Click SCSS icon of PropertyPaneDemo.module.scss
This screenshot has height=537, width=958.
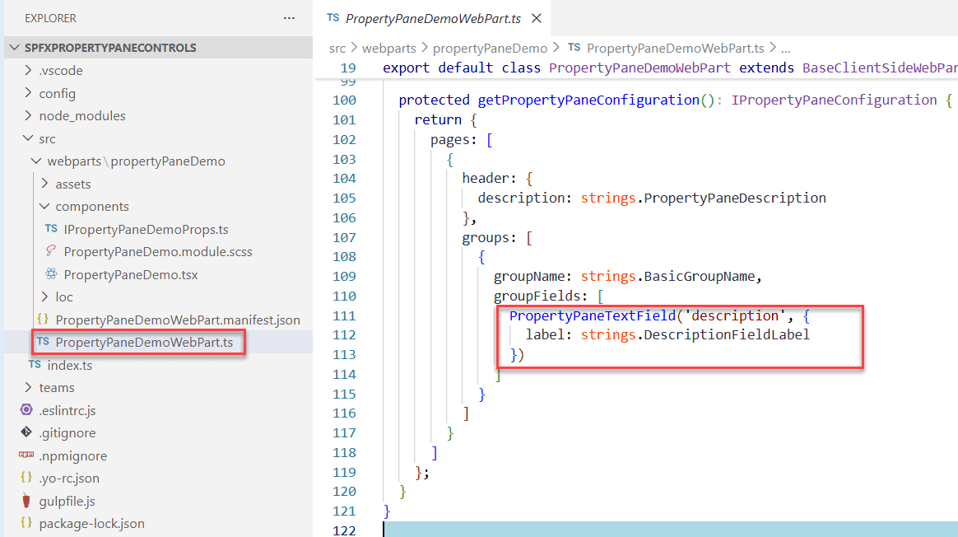click(x=51, y=251)
